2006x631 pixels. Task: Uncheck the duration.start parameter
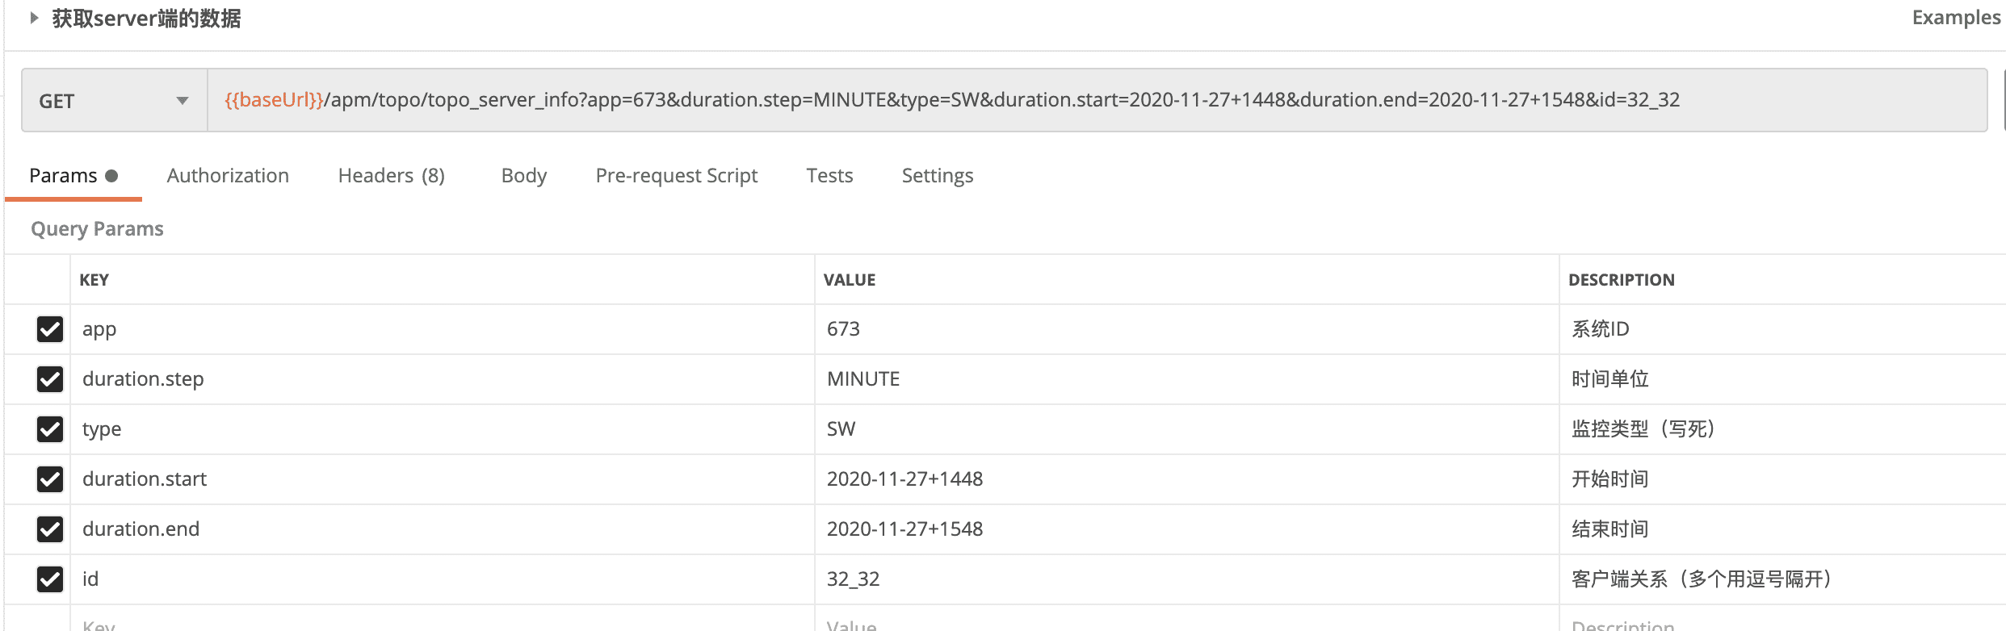[50, 479]
